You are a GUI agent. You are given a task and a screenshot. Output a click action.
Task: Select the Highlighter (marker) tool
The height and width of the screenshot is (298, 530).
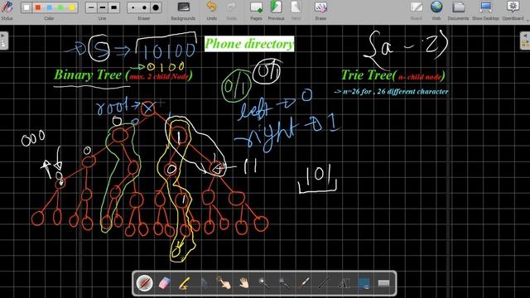click(185, 283)
